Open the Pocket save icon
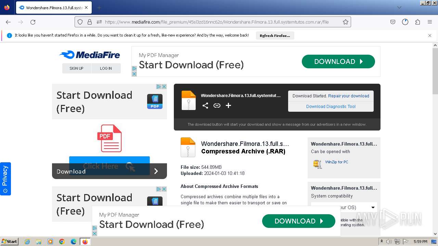Screen dimensions: 438x246 (393, 22)
